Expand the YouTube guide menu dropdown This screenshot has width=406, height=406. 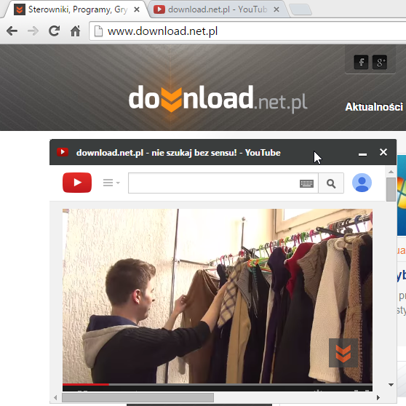pyautogui.click(x=111, y=183)
